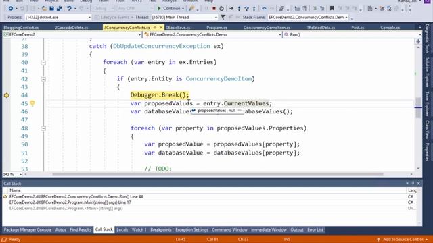
Task: Switch to the ConcurrencyDemoItem.cs tab
Action: [x=267, y=28]
